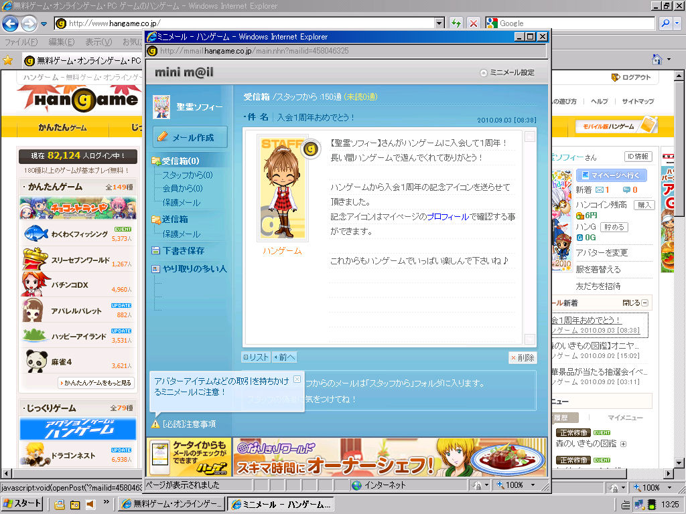686x514 pixels.
Task: Open recent pages dropdown next to Forward
Action: 44,23
